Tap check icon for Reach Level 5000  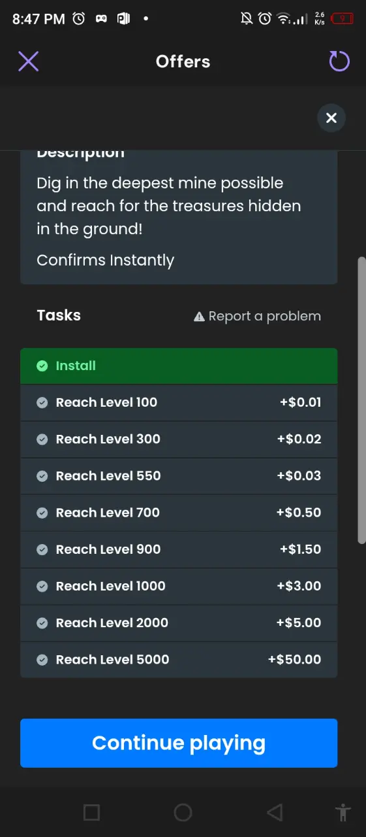(42, 659)
